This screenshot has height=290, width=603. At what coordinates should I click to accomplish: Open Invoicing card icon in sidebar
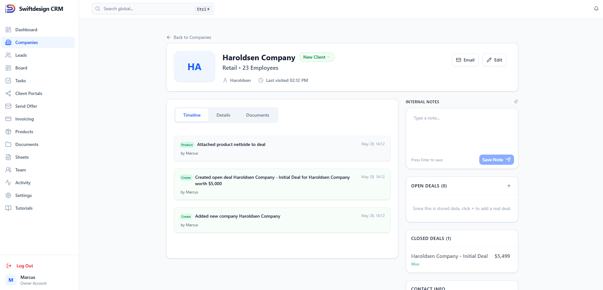pos(8,119)
